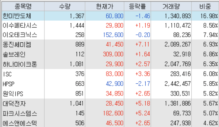Sort by 종목명 column header
Image resolution: width=219 pixels, height=127 pixels.
point(23,7)
